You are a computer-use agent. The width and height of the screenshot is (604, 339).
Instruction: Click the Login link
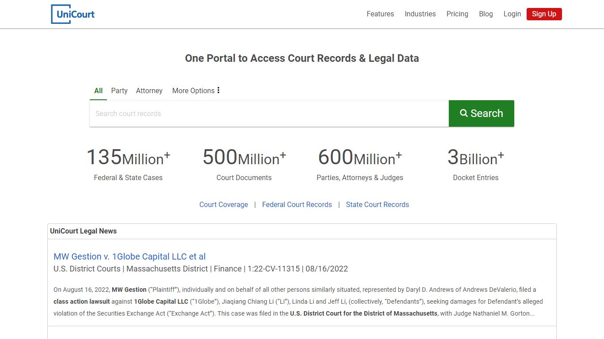[512, 14]
